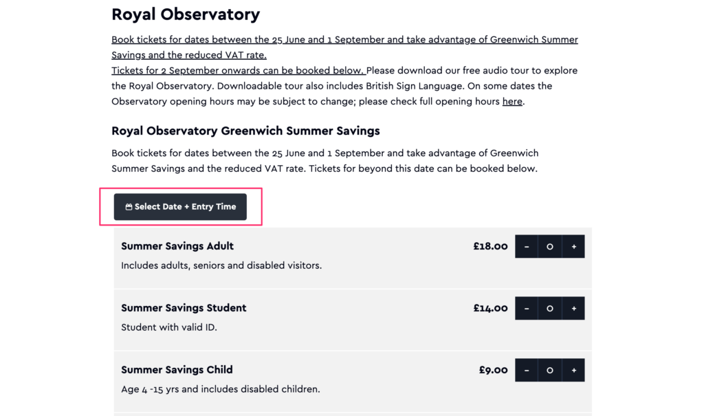Click the Royal Observatory page heading
The height and width of the screenshot is (416, 704).
coord(186,14)
